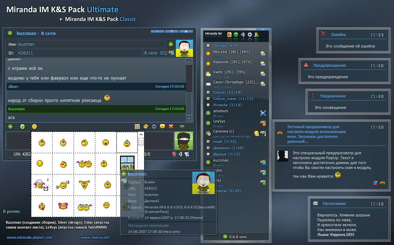
Task: Click the Имя field containing kuzzman
Action: [x=92, y=44]
